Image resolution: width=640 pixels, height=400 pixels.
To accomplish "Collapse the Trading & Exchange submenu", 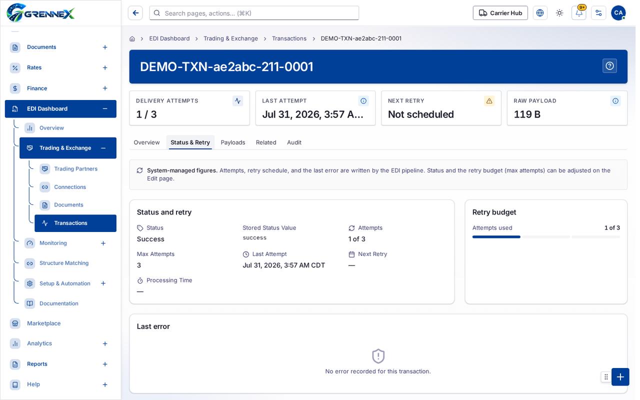I will [103, 148].
